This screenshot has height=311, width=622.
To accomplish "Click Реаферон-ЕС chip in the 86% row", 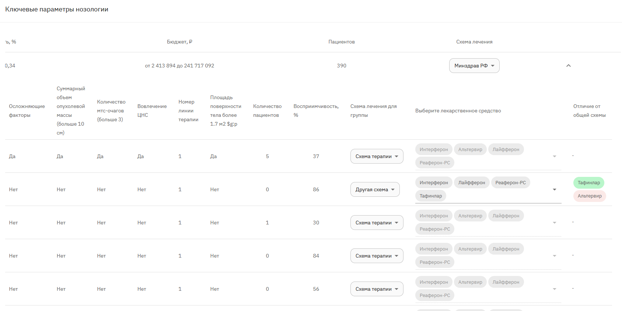I will point(511,182).
